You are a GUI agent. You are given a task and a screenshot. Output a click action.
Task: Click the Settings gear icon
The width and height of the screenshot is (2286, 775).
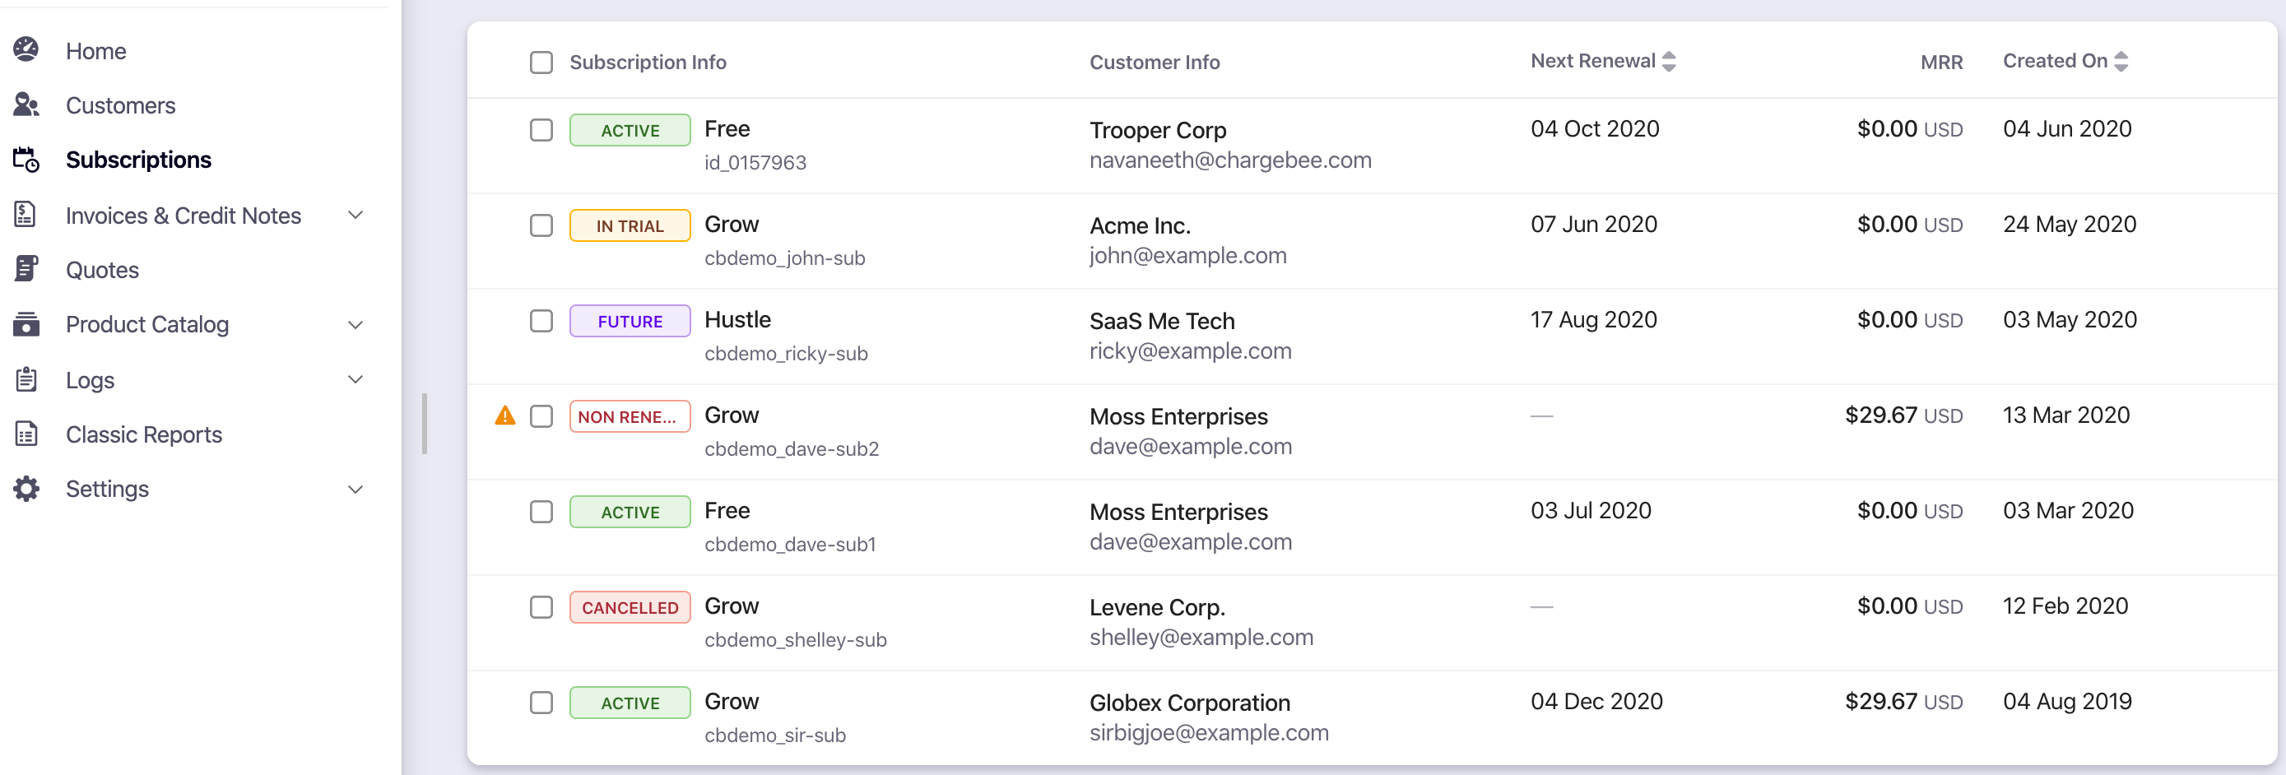click(26, 489)
